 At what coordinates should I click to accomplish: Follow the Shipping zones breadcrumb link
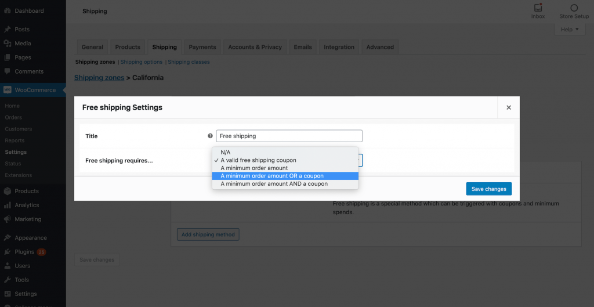[x=99, y=78]
